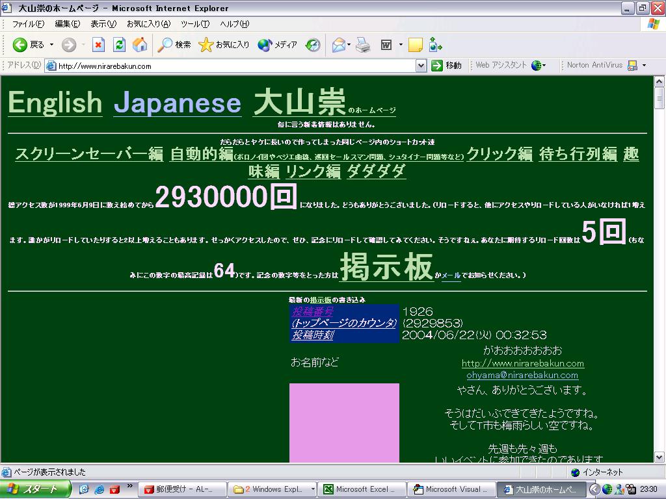
Task: Click the ダダダダ link
Action: [x=377, y=172]
